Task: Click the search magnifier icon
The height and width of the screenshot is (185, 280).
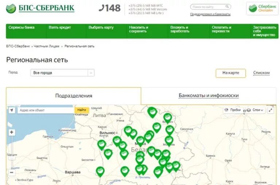Action: (x=227, y=7)
